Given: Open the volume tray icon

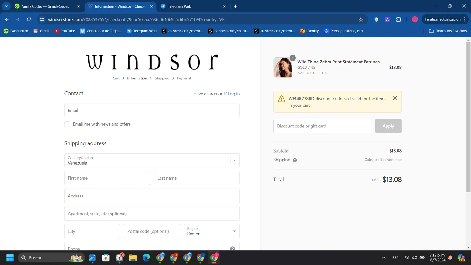Looking at the screenshot, I should click(x=414, y=258).
